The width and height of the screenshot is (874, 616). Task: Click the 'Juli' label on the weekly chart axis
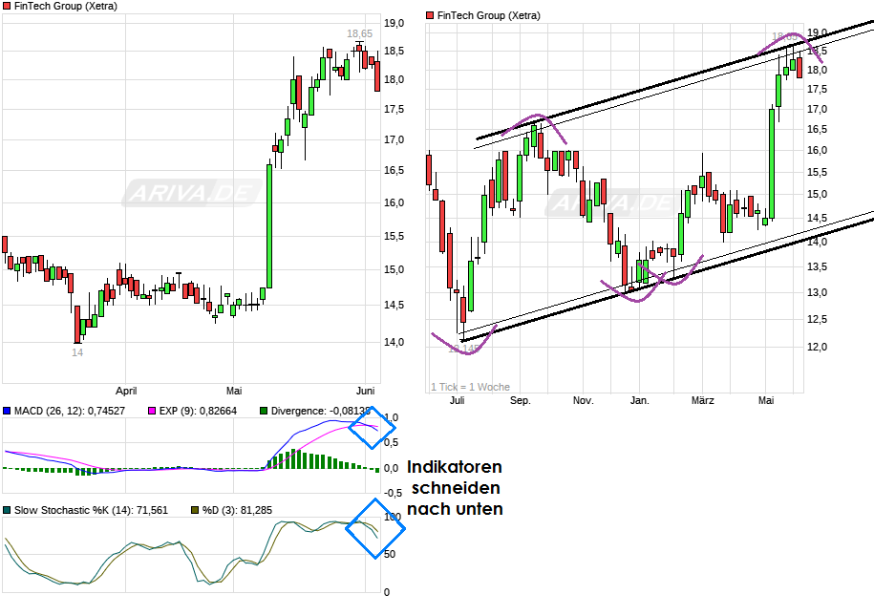458,400
